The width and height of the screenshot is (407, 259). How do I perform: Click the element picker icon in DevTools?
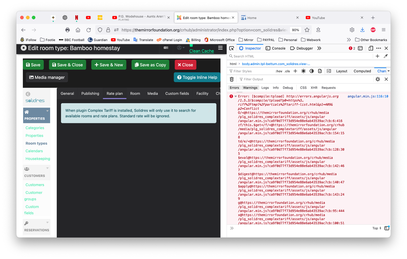[231, 48]
